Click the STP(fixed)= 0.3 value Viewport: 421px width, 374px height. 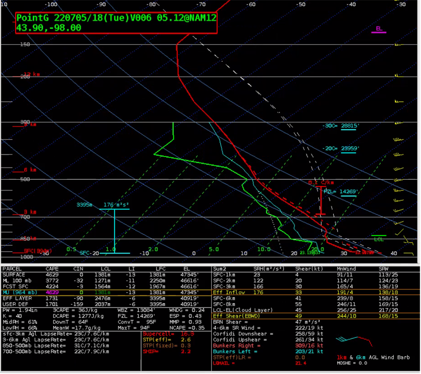point(167,346)
